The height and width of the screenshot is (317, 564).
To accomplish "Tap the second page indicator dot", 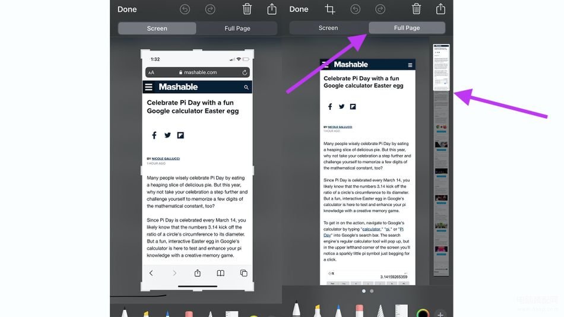I will coord(372,291).
